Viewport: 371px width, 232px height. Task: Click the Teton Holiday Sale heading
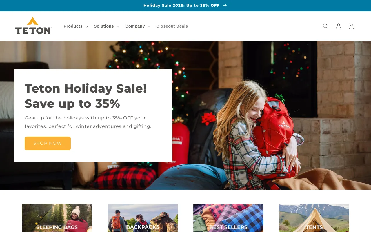click(86, 96)
